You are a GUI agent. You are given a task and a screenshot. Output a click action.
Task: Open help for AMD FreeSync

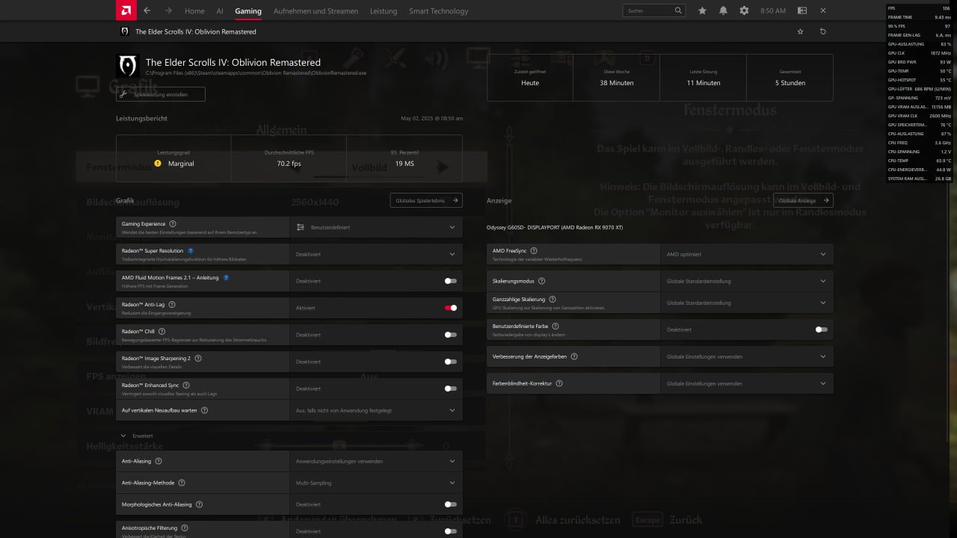[x=533, y=250]
